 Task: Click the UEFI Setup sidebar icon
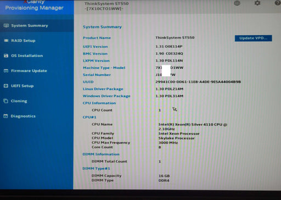point(6,86)
